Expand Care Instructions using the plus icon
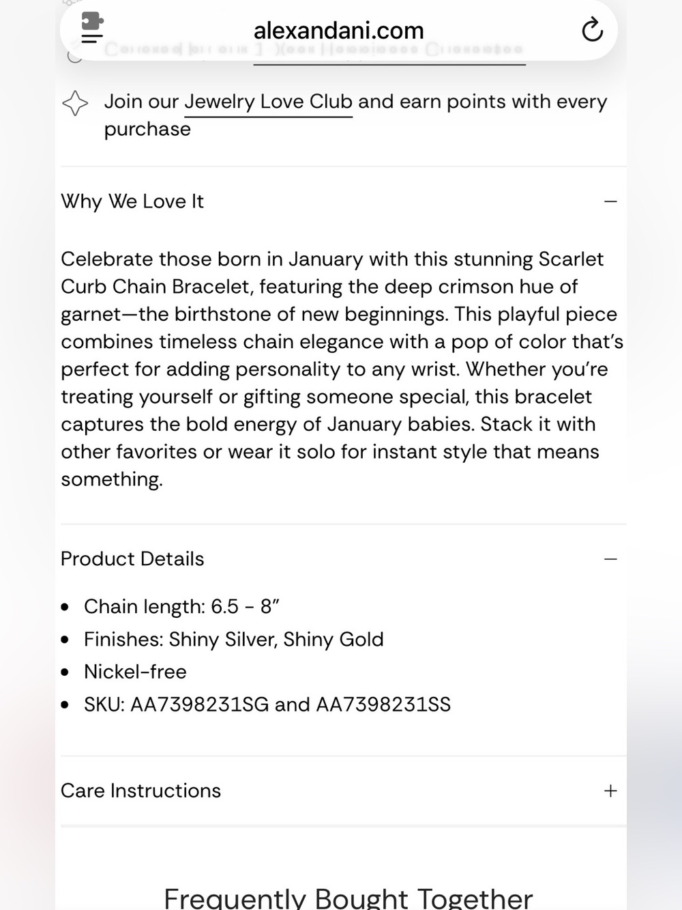Image resolution: width=682 pixels, height=910 pixels. coord(610,791)
